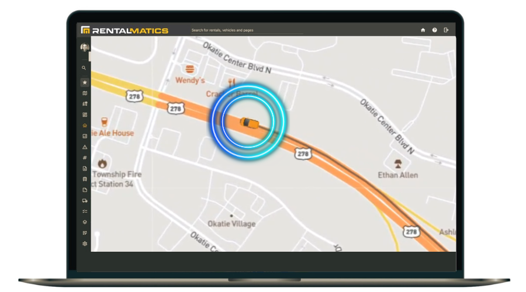The width and height of the screenshot is (526, 292).
Task: Open the favorites star icon
Action: [85, 82]
